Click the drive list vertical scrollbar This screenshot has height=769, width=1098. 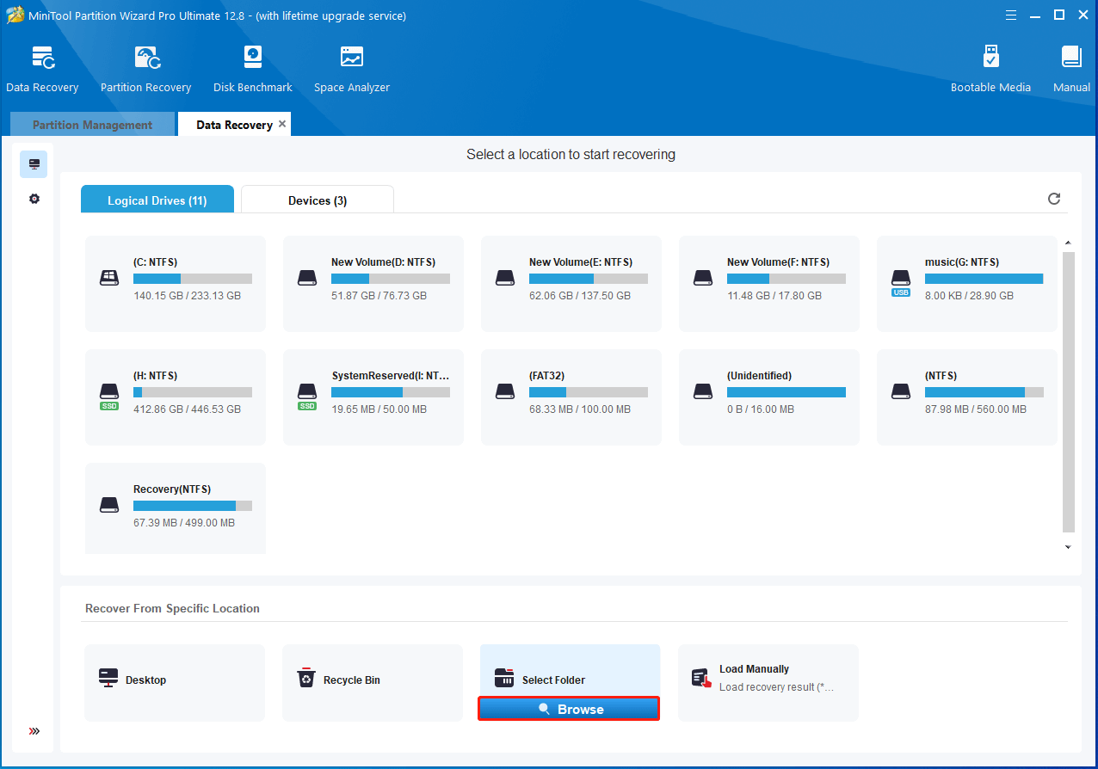pos(1068,392)
